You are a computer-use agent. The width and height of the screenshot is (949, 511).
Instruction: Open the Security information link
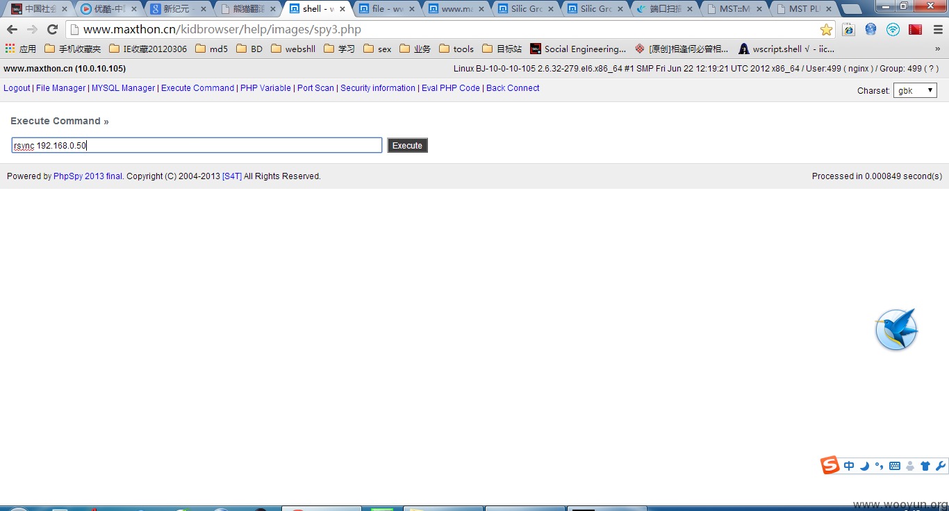tap(378, 88)
